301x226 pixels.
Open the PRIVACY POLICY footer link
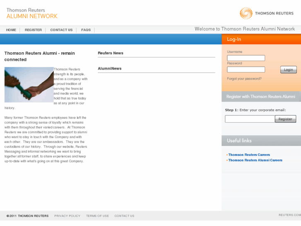click(x=67, y=216)
